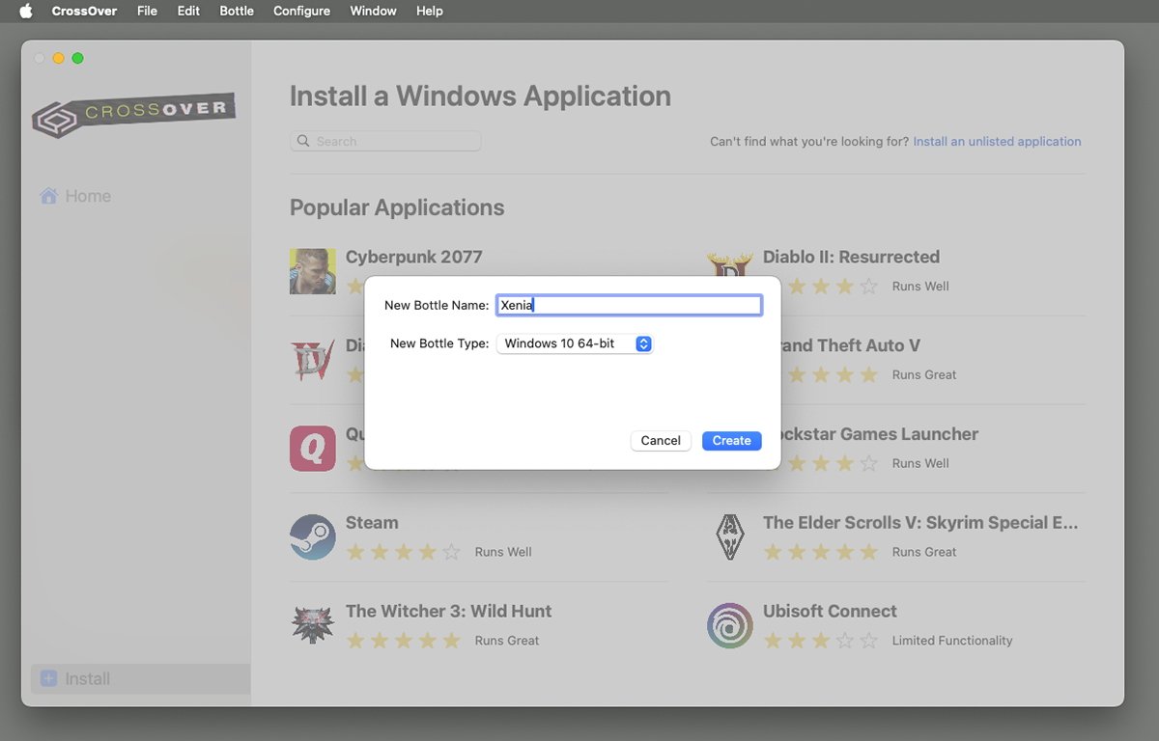This screenshot has width=1159, height=741.
Task: Click the Ubisoft Connect swirl icon
Action: click(730, 626)
